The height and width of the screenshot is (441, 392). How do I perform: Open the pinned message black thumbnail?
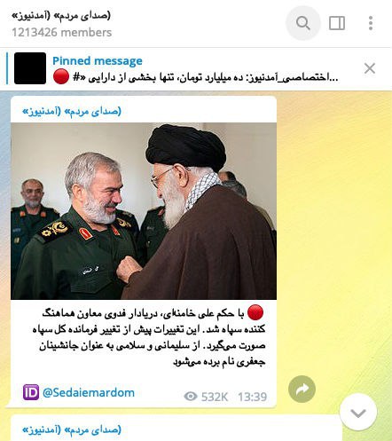click(x=30, y=68)
